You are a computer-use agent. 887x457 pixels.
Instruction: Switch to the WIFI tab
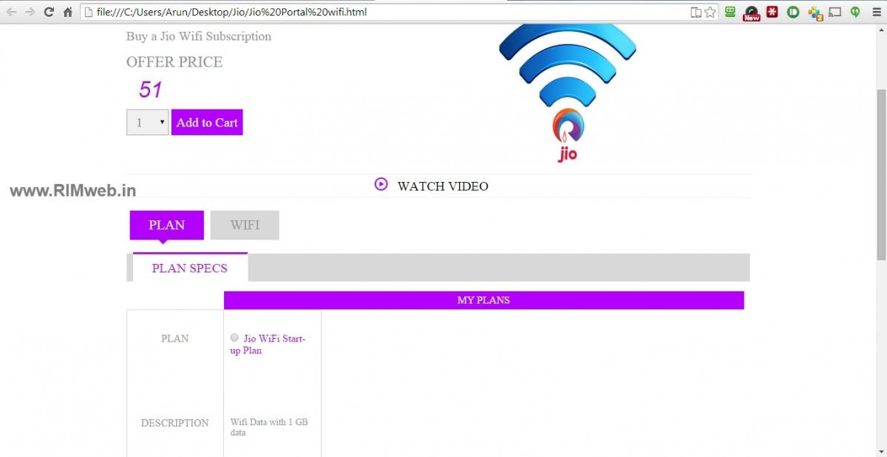point(245,225)
